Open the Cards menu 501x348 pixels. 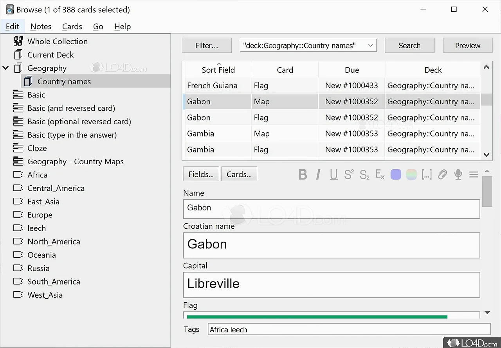[x=72, y=27]
